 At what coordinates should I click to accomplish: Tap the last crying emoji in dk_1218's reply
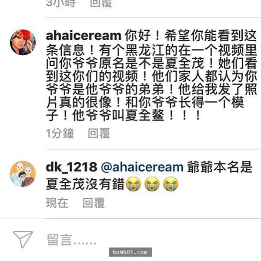[x=171, y=184]
